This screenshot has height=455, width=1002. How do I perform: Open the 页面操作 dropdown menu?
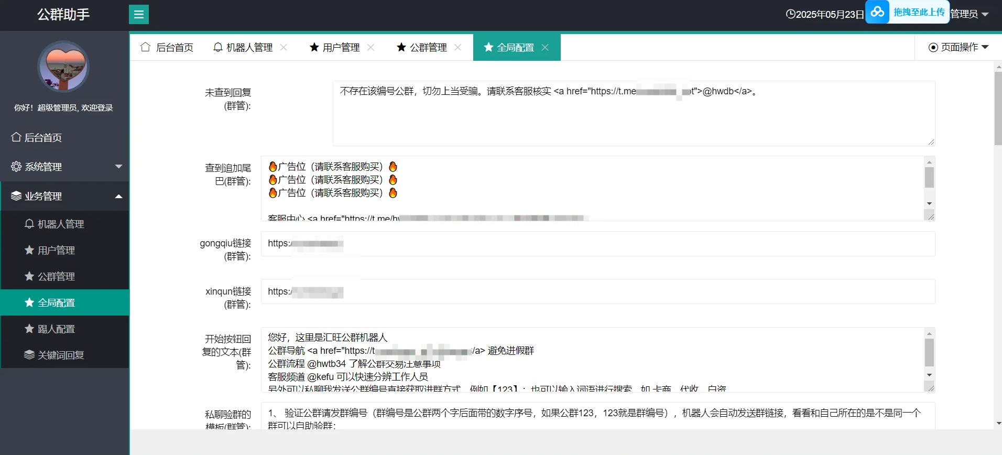click(958, 47)
